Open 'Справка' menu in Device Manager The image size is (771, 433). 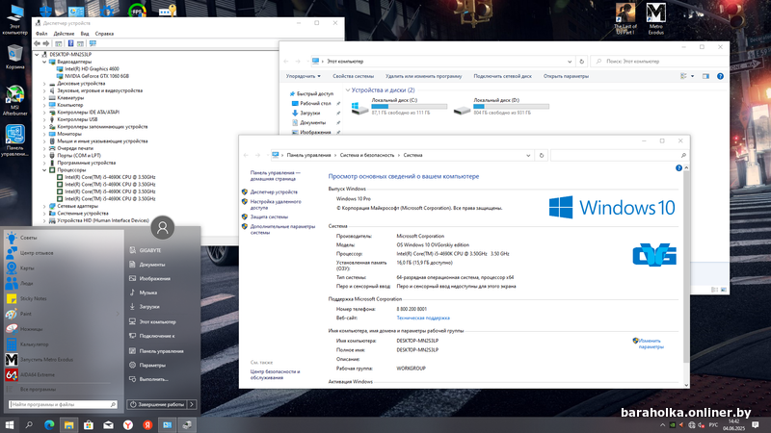104,34
